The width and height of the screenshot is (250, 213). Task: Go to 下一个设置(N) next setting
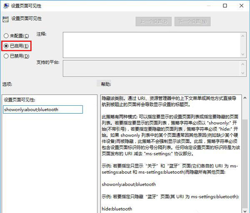click(x=193, y=21)
